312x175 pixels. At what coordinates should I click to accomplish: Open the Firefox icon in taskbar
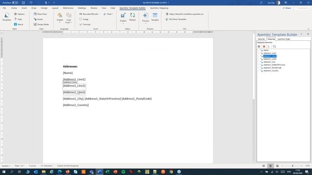(x=67, y=172)
